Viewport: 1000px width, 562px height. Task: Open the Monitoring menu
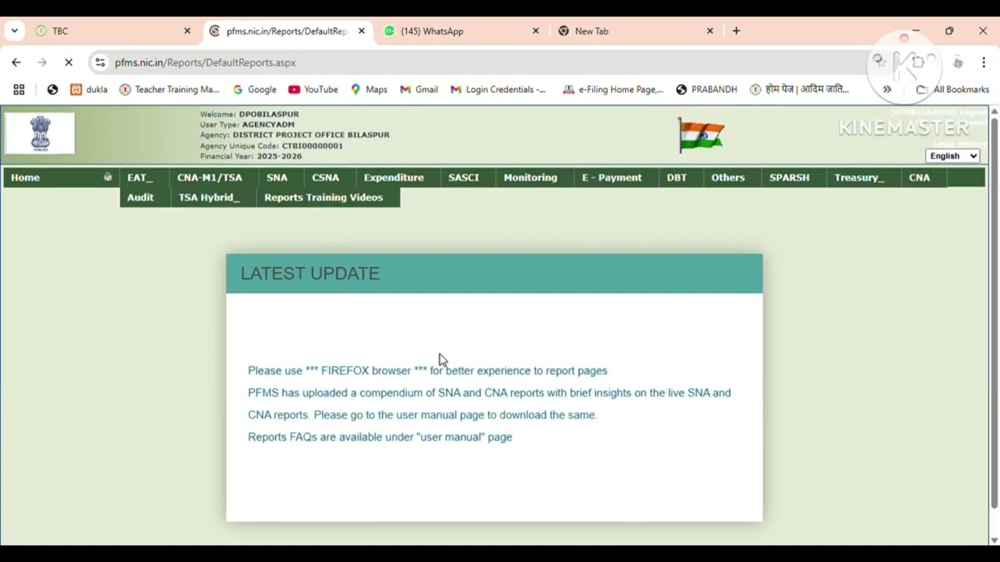pos(530,177)
